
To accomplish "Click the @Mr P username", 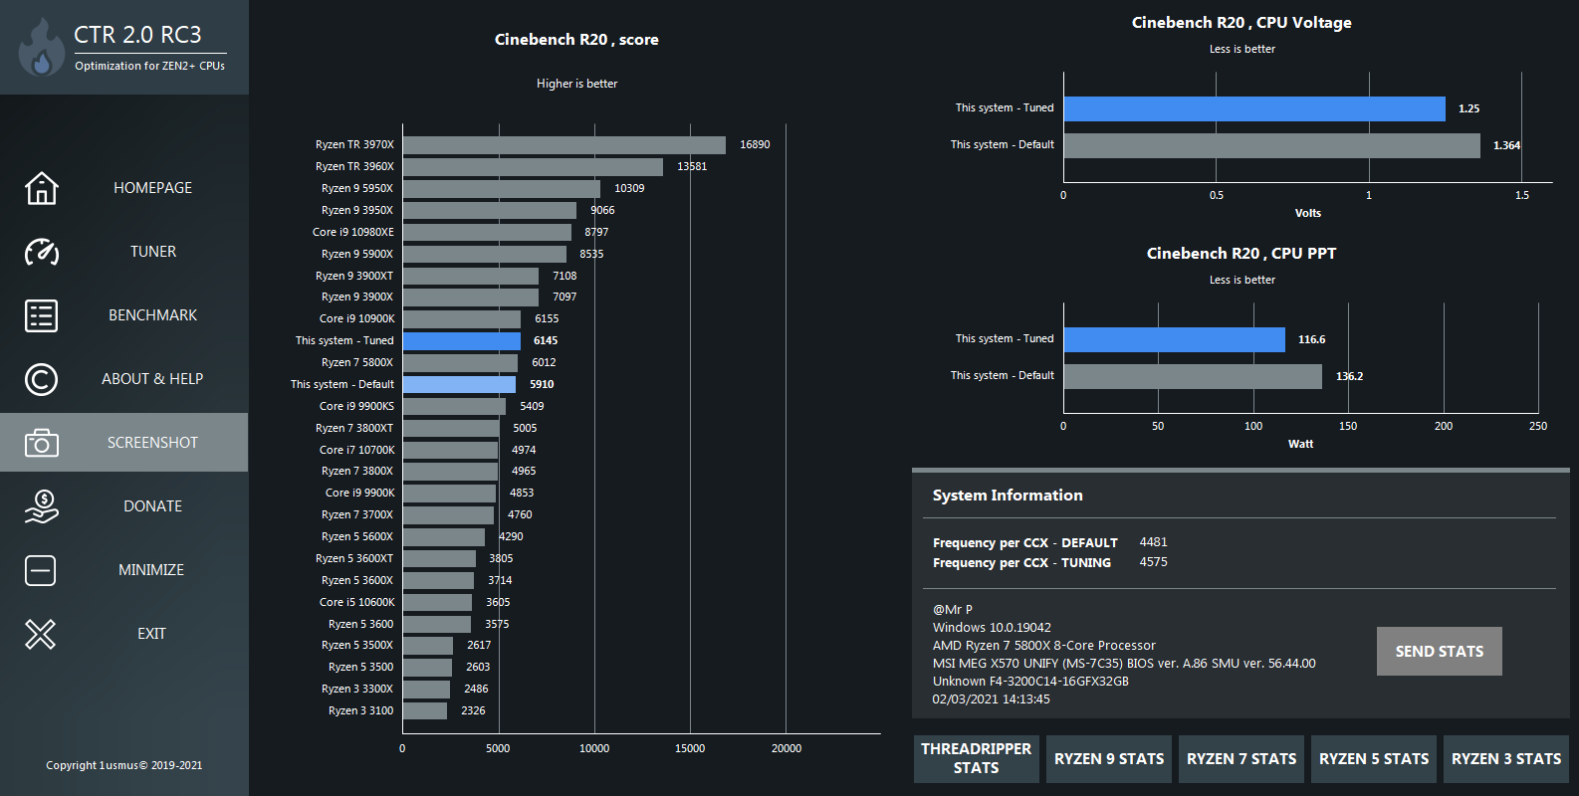I will click(x=953, y=610).
